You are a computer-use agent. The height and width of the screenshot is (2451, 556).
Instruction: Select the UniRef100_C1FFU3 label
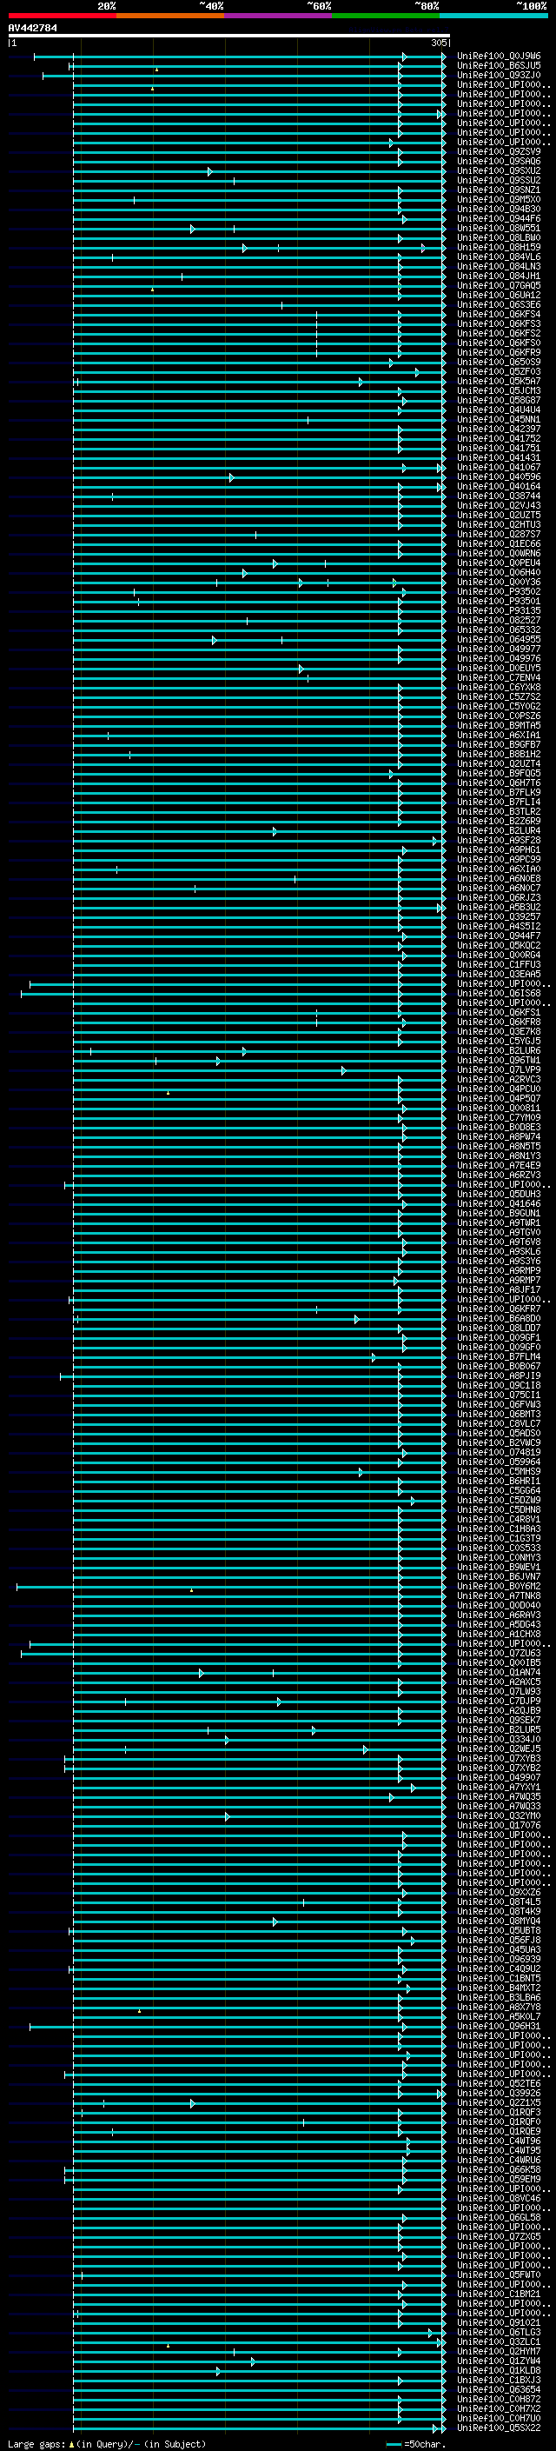[499, 965]
